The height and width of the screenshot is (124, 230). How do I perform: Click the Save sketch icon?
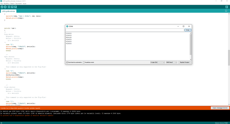tap(15, 7)
